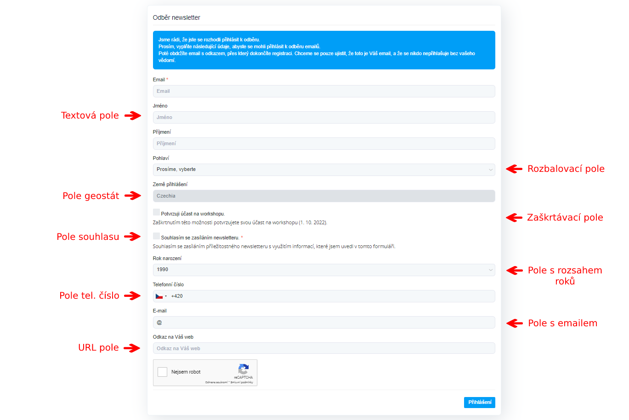Open Smluvní podmínky link in reCAPTCHA
The height and width of the screenshot is (420, 629).
[x=242, y=382]
